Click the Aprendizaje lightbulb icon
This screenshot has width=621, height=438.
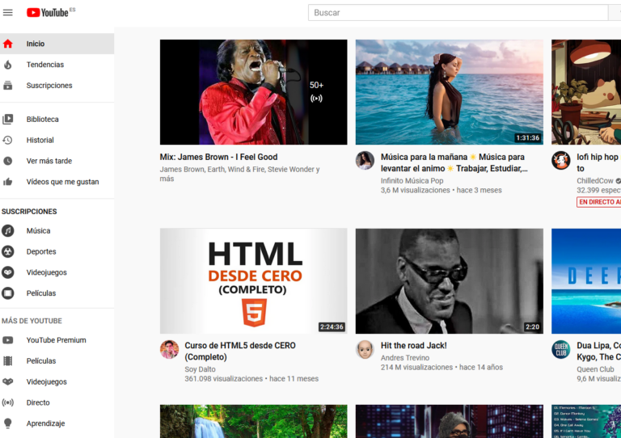pos(8,423)
